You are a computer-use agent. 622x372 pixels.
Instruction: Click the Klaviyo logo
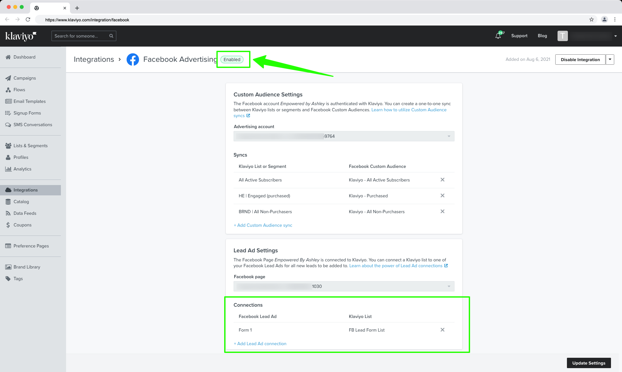click(21, 36)
